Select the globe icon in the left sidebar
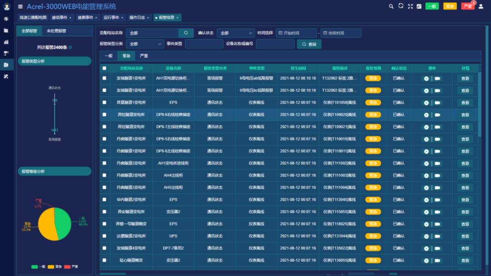 [6, 19]
